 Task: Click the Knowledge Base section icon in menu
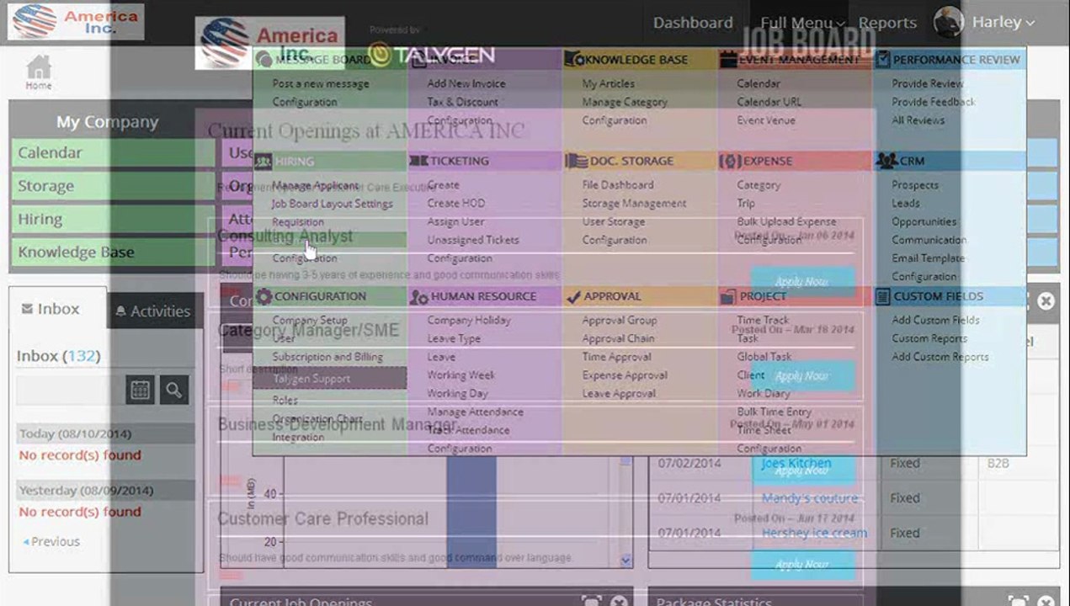click(x=573, y=60)
